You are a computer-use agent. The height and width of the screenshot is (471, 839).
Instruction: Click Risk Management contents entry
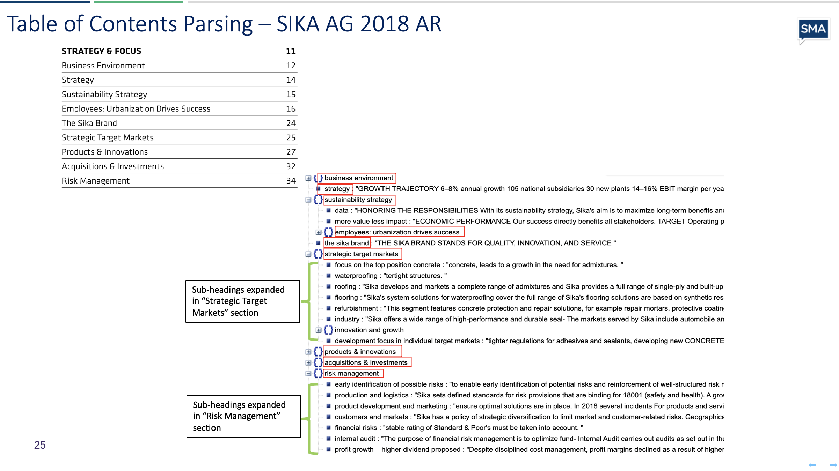95,181
